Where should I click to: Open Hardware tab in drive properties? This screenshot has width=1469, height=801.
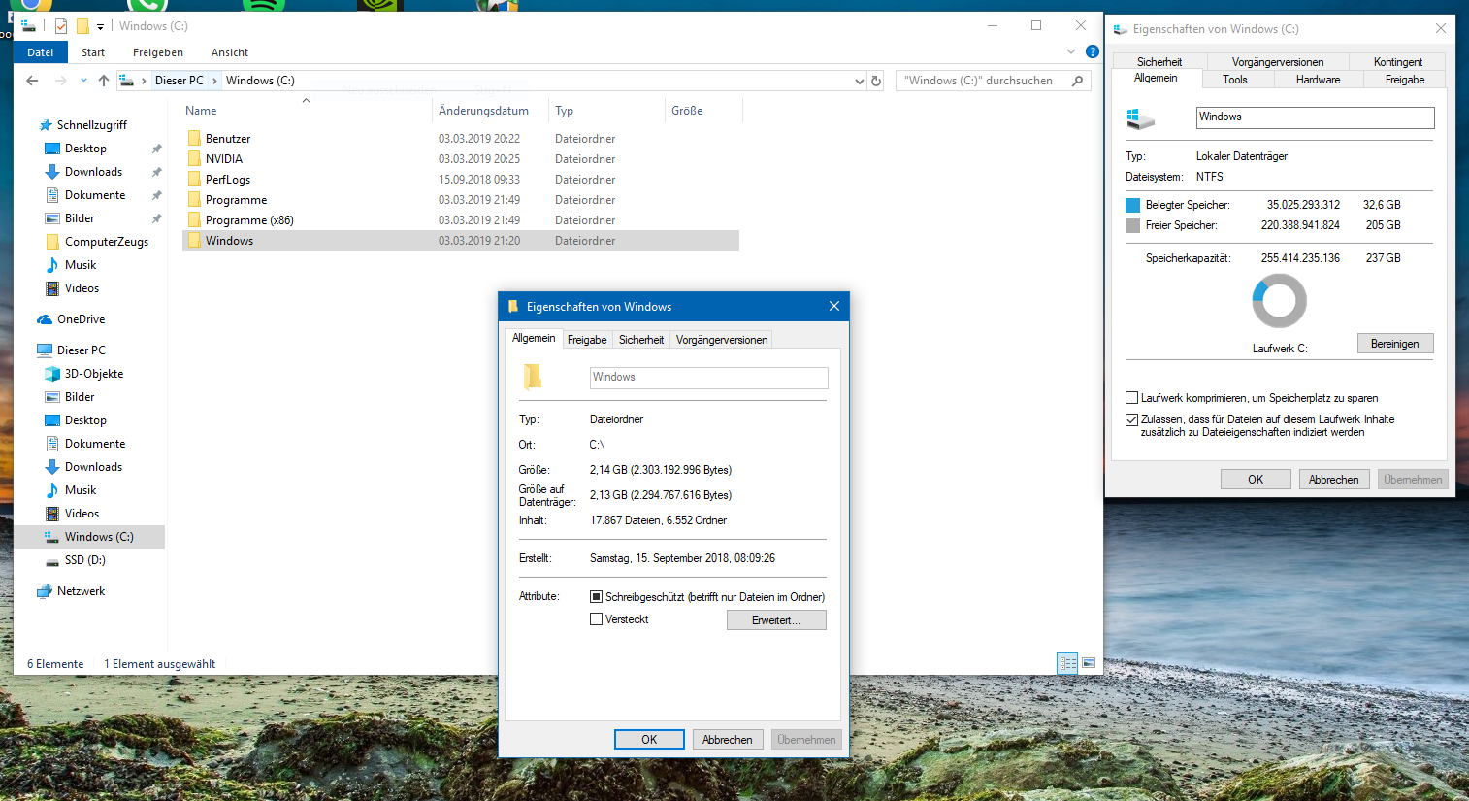[x=1319, y=80]
